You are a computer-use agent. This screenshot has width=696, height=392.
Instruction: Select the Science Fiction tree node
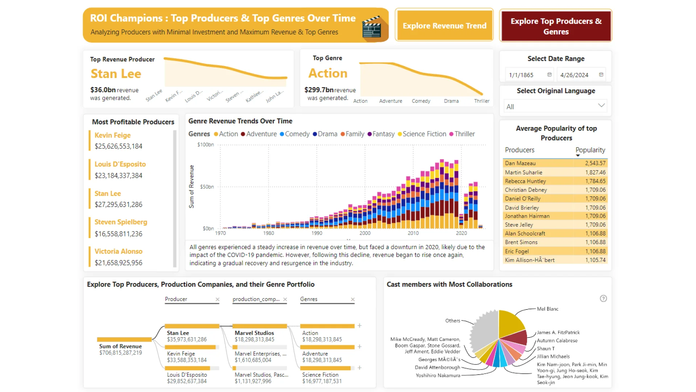tap(327, 375)
